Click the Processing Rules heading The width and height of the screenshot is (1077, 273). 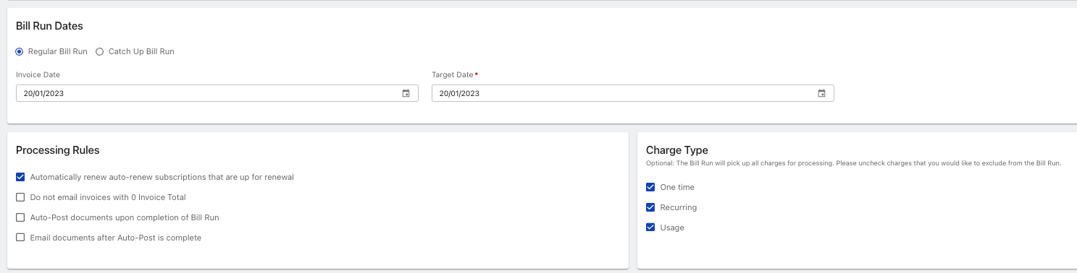pos(57,150)
